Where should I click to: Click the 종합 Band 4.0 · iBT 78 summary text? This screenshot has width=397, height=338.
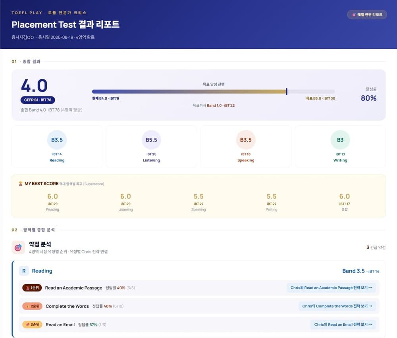[x=51, y=110]
